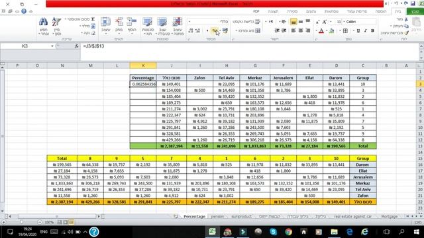Switch to the Formulas ribbon tab
The height and width of the screenshot is (238, 424).
331,11
